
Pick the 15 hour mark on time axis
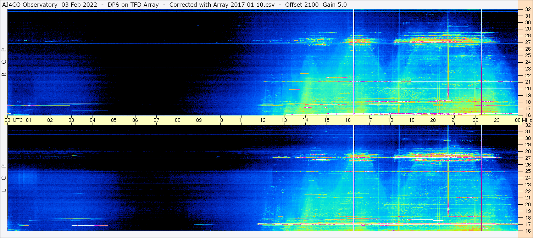tap(327, 120)
